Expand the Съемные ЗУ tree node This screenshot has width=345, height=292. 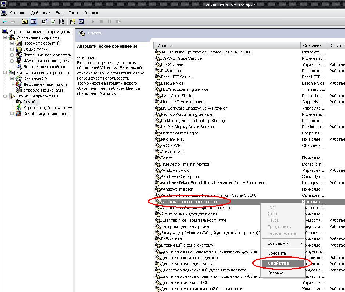pos(12,78)
